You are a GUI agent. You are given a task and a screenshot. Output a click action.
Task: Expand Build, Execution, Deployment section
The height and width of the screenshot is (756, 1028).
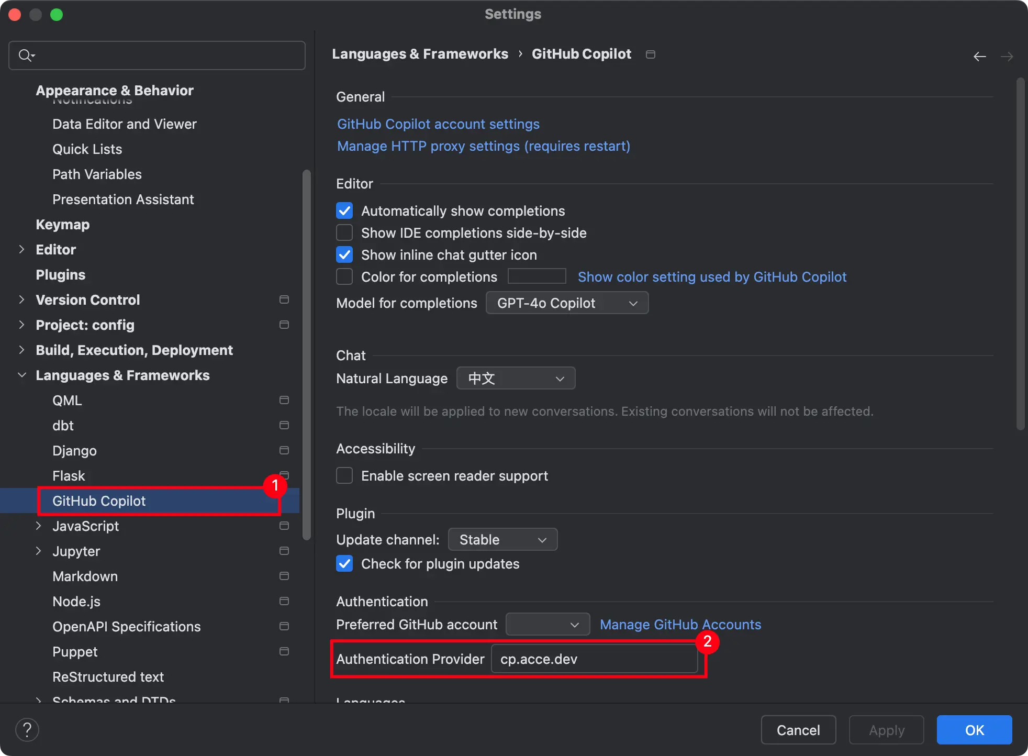pyautogui.click(x=21, y=350)
